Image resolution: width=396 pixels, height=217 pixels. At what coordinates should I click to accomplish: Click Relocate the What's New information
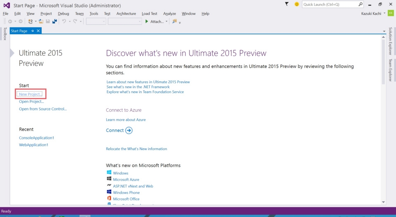click(137, 149)
